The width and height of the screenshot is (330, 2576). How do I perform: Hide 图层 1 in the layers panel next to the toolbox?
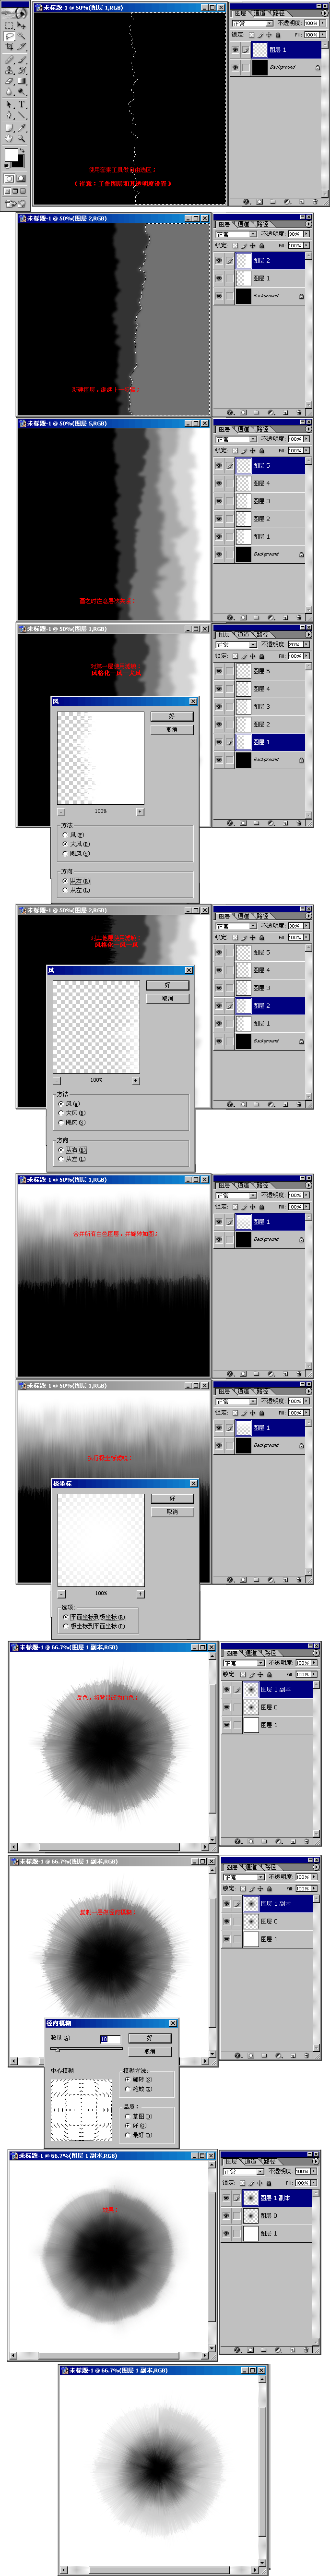tap(236, 49)
